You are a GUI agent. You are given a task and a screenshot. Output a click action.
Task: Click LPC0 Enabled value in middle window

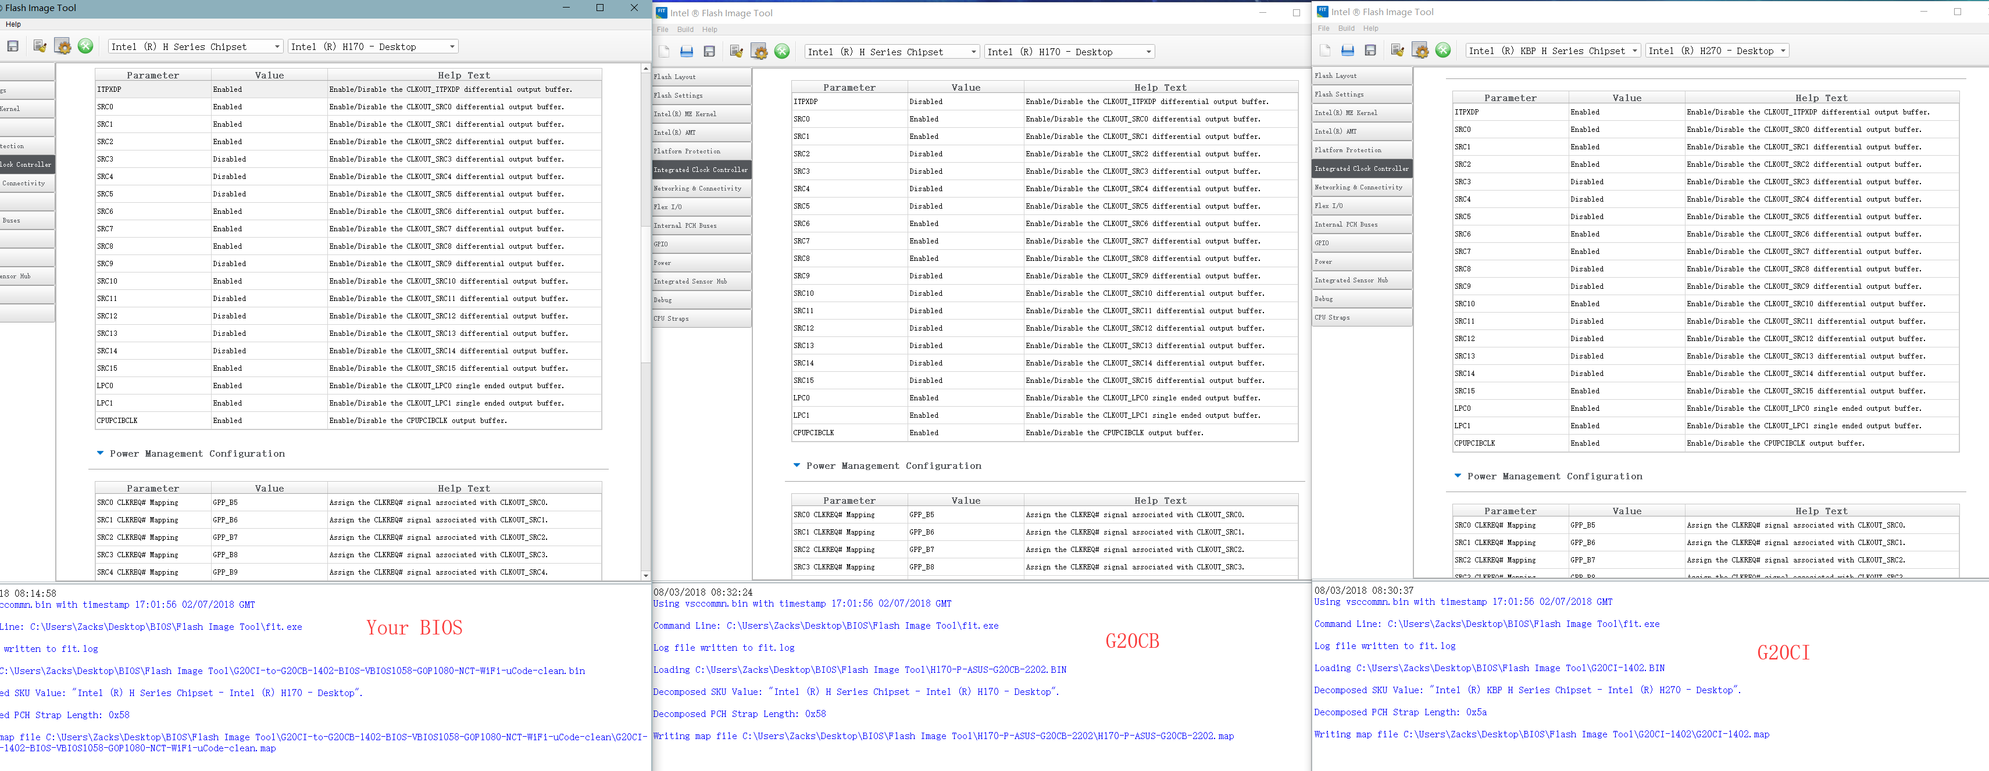(965, 398)
